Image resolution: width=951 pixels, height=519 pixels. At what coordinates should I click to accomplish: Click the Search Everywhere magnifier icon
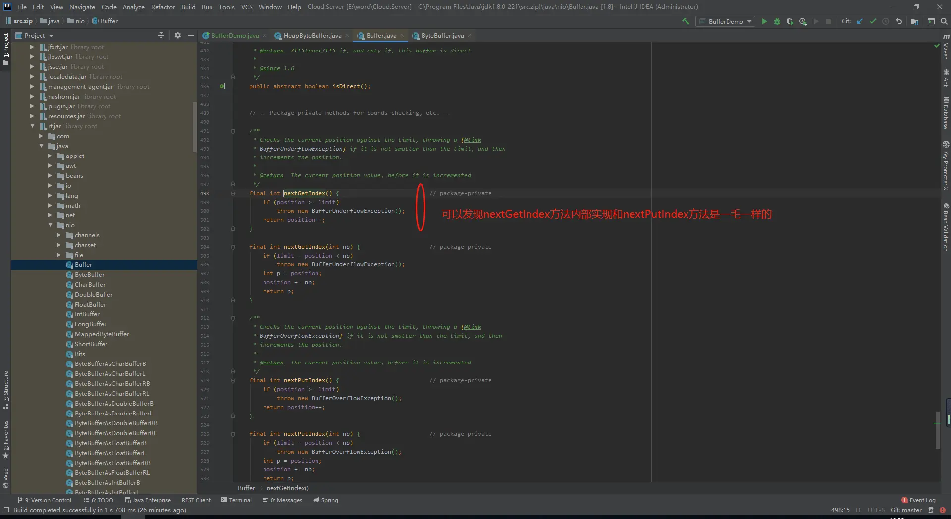click(944, 21)
